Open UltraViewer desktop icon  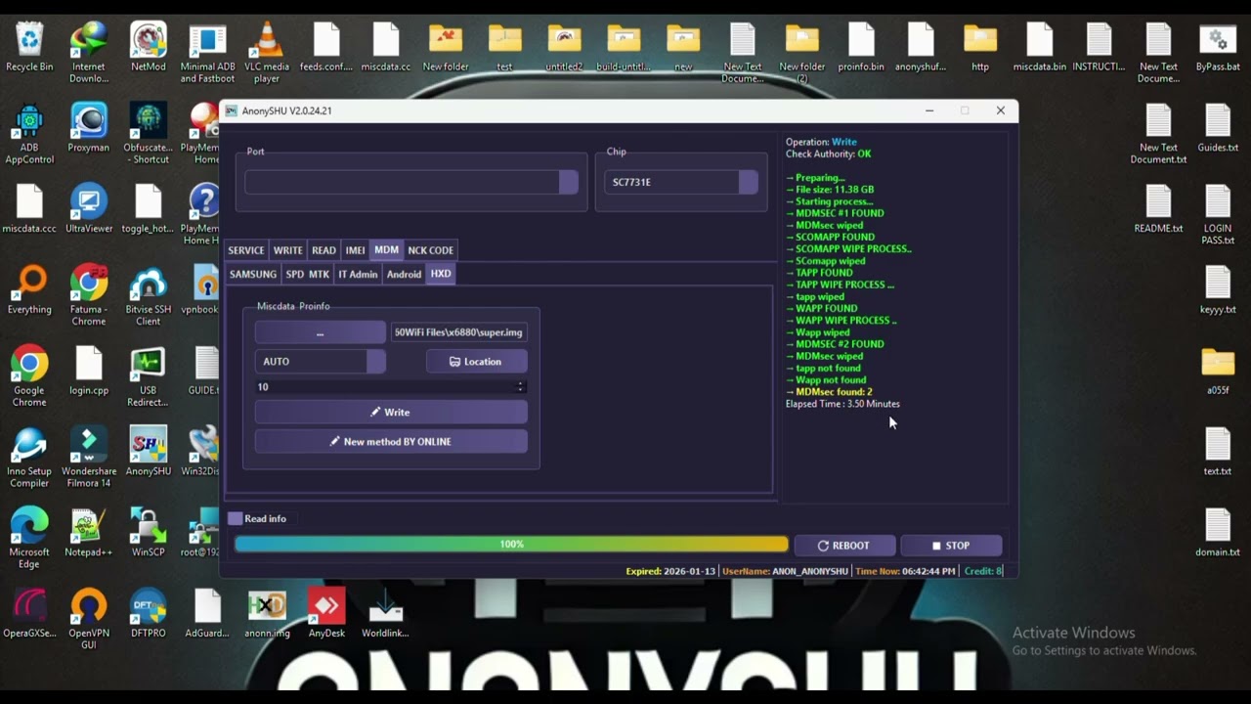(x=88, y=208)
